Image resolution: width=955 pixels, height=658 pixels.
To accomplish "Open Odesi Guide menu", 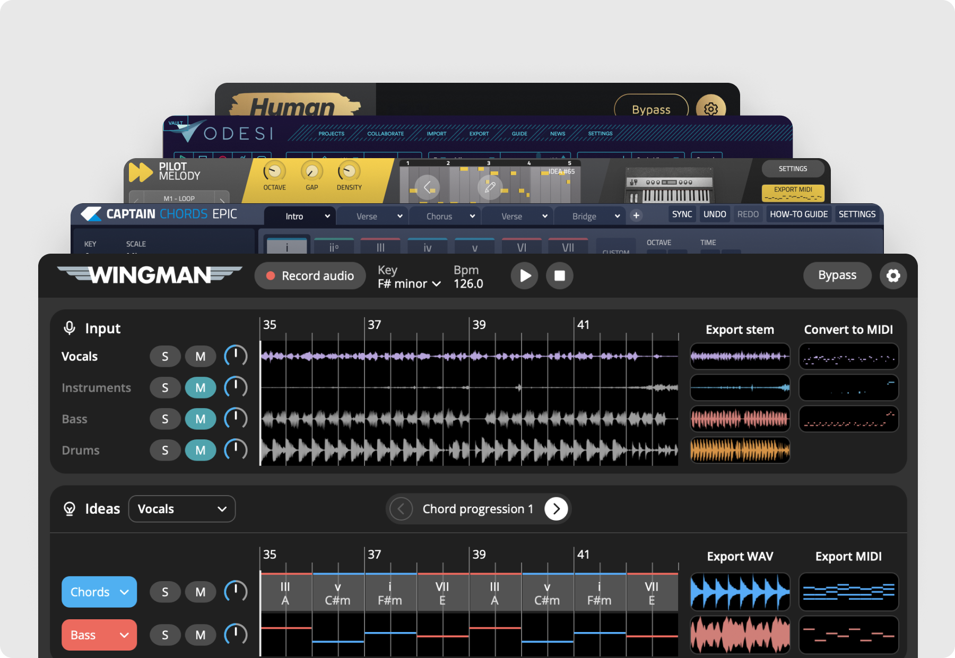I will pyautogui.click(x=519, y=134).
